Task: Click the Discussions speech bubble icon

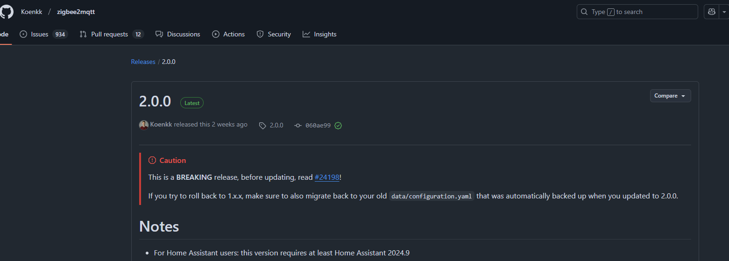Action: pos(159,34)
